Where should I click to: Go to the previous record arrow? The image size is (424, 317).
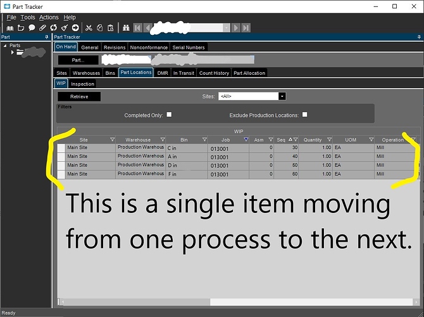pyautogui.click(x=147, y=28)
